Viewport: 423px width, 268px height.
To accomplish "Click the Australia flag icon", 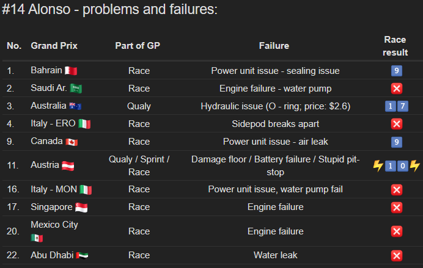I will [x=75, y=106].
